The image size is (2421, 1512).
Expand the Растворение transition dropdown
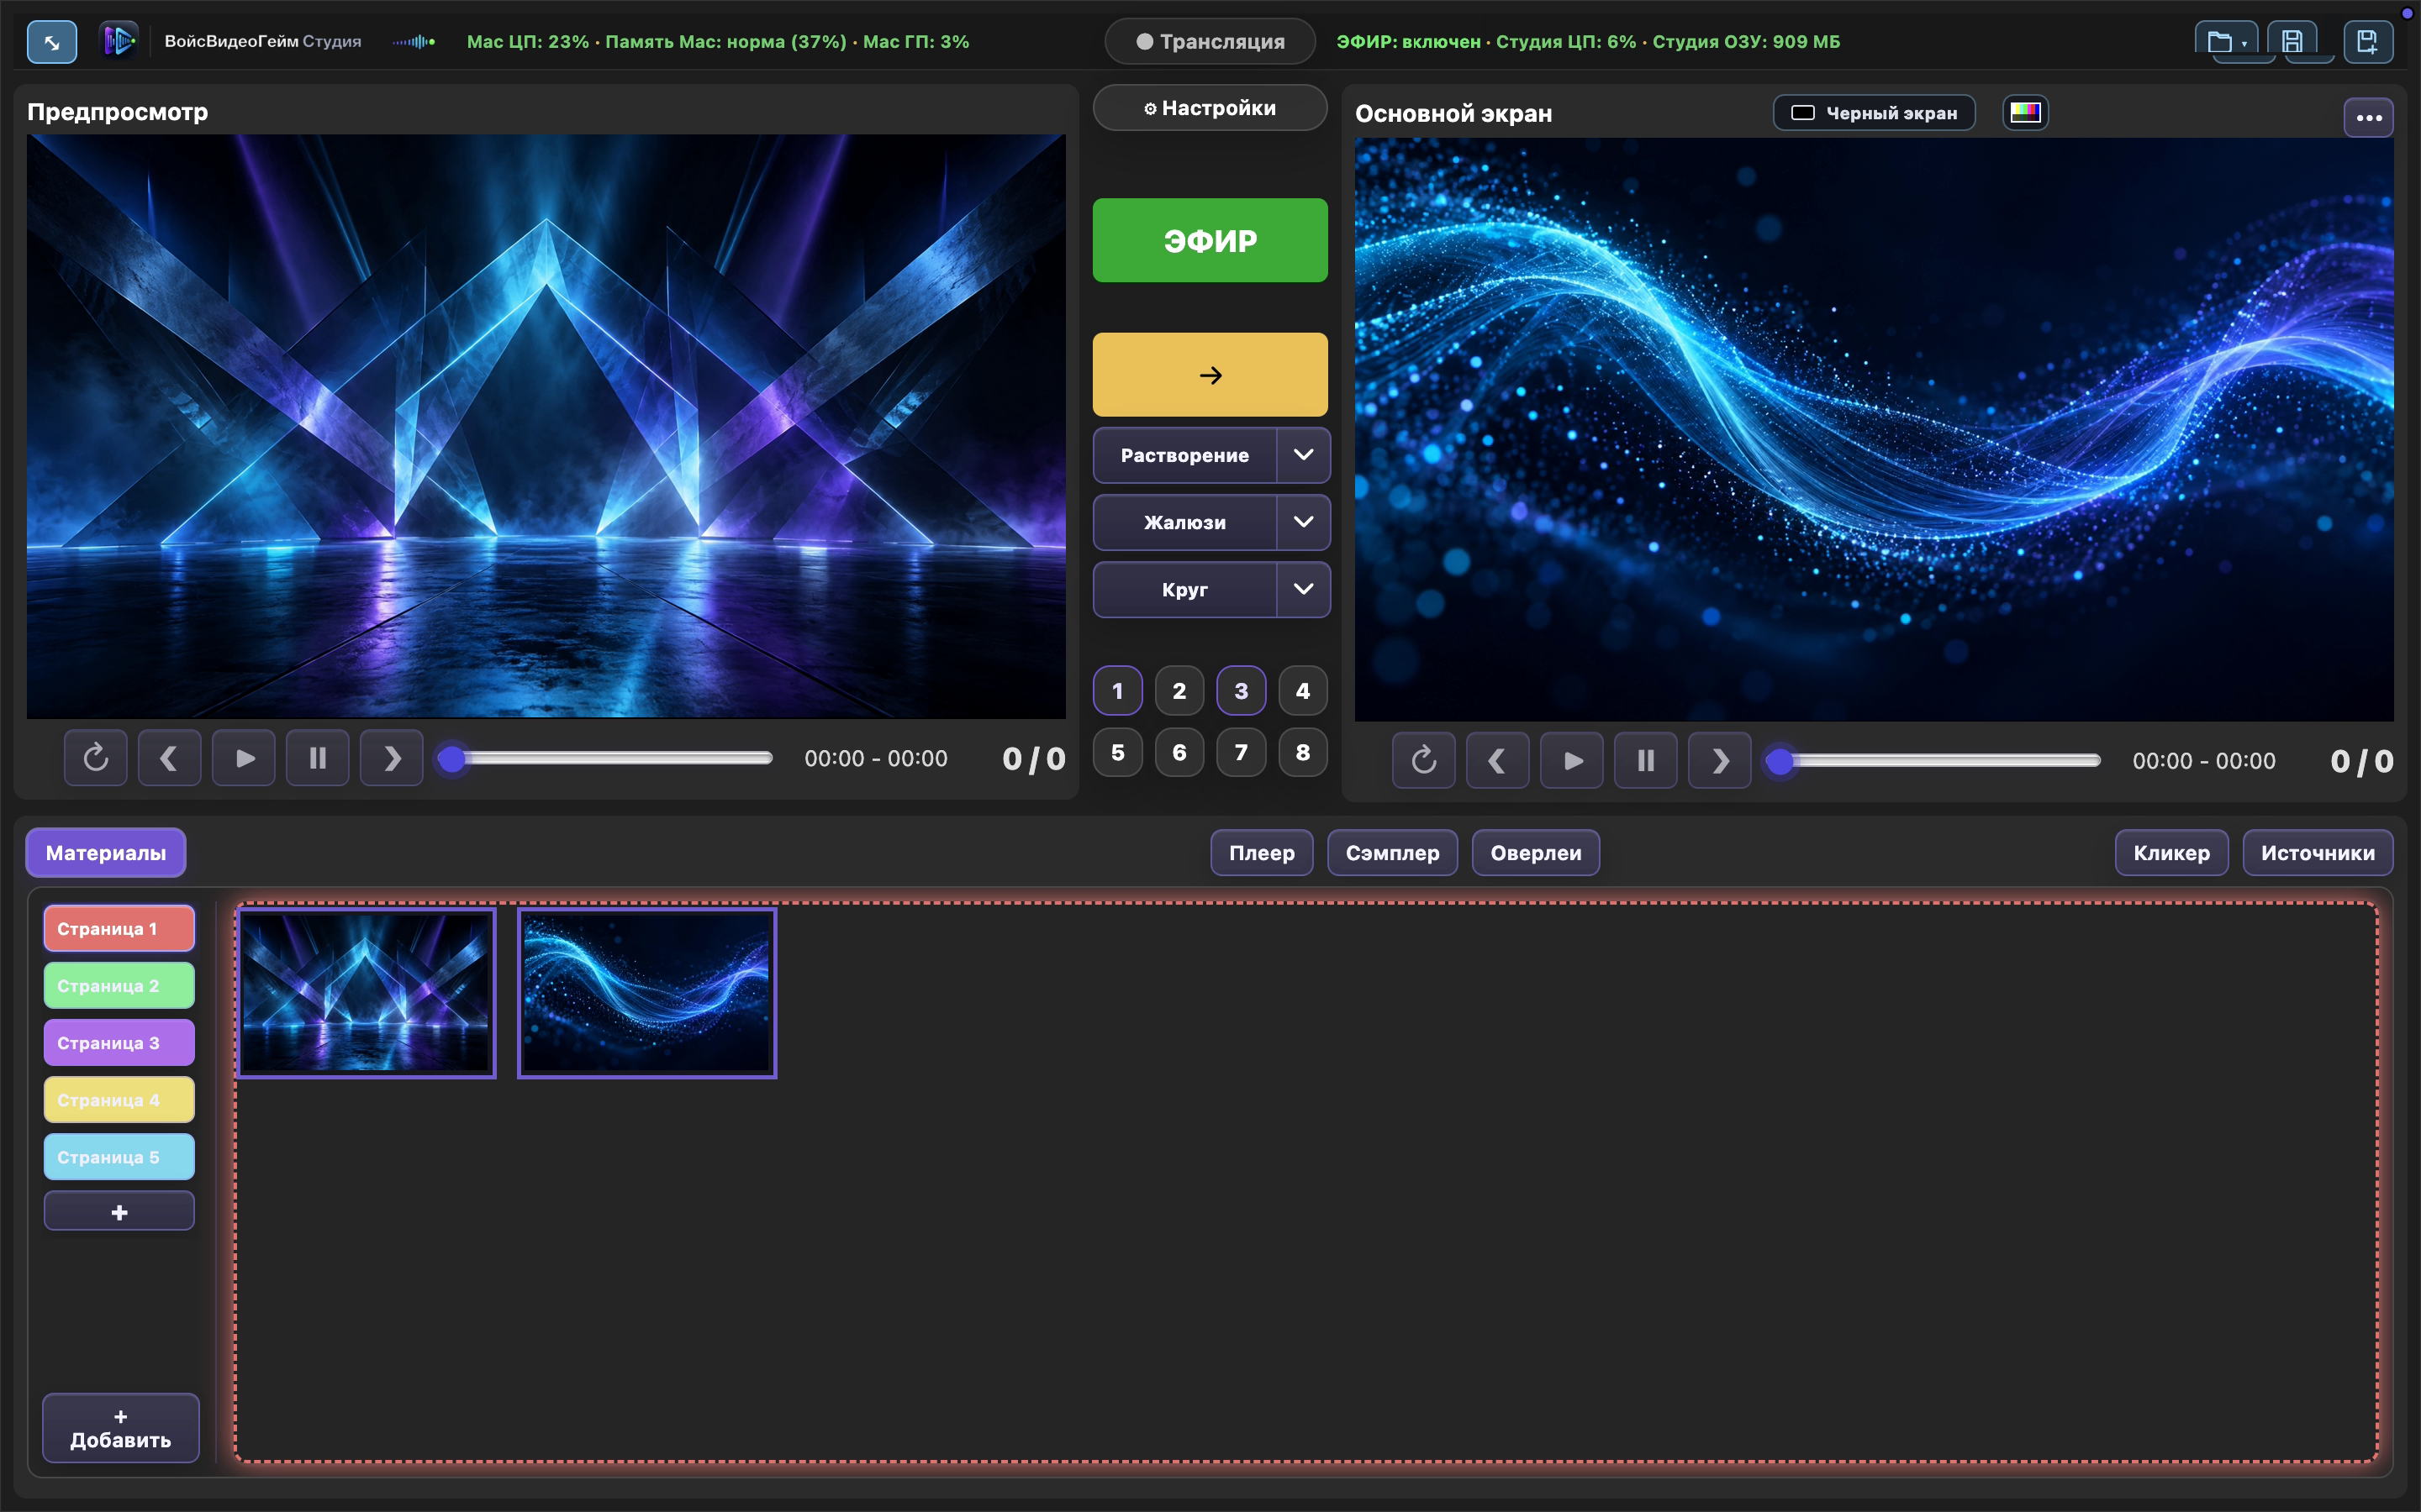pyautogui.click(x=1304, y=455)
